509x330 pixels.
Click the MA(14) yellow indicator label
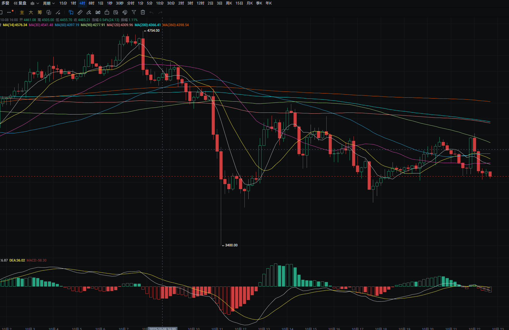tap(15, 25)
